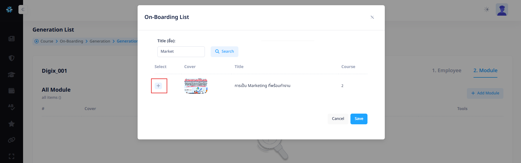Click the Title search input field
Viewport: 521px width, 163px height.
181,52
